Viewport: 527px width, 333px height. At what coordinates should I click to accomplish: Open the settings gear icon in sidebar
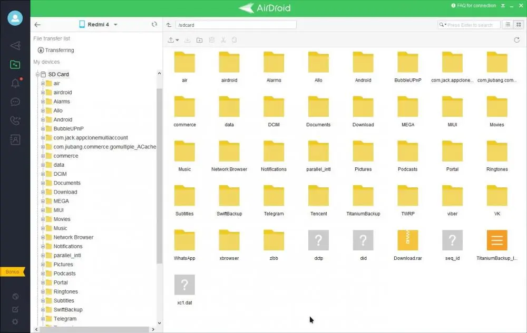[x=15, y=321]
